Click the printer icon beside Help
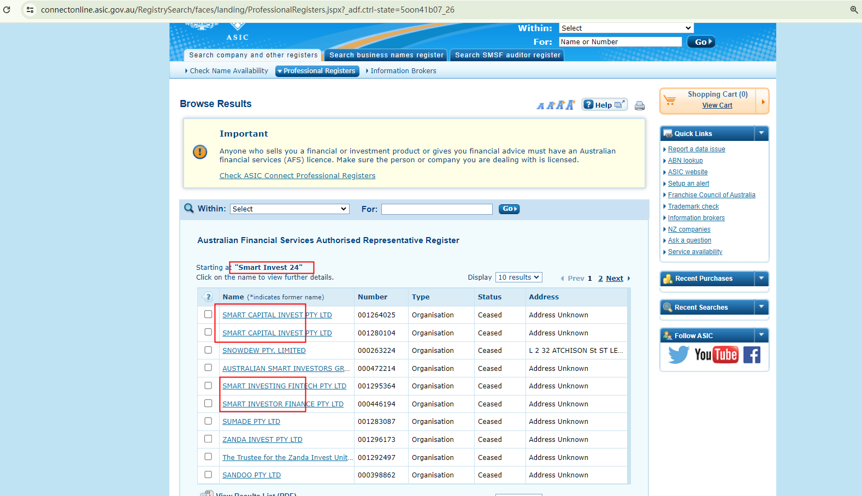 coord(639,105)
